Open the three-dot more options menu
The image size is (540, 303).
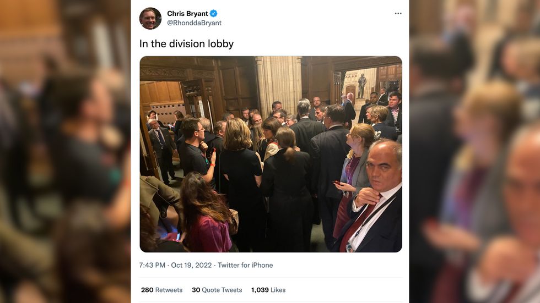pos(398,14)
